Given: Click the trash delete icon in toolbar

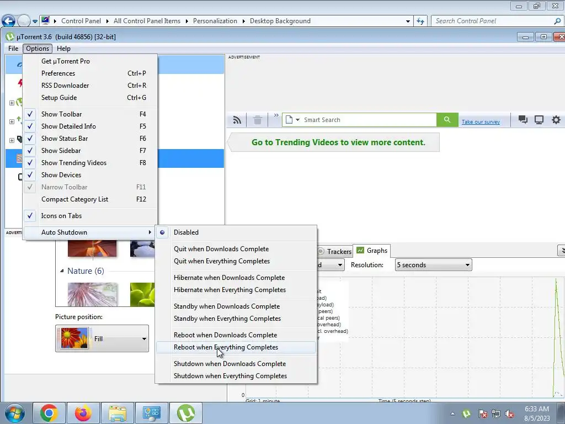Looking at the screenshot, I should tap(258, 120).
